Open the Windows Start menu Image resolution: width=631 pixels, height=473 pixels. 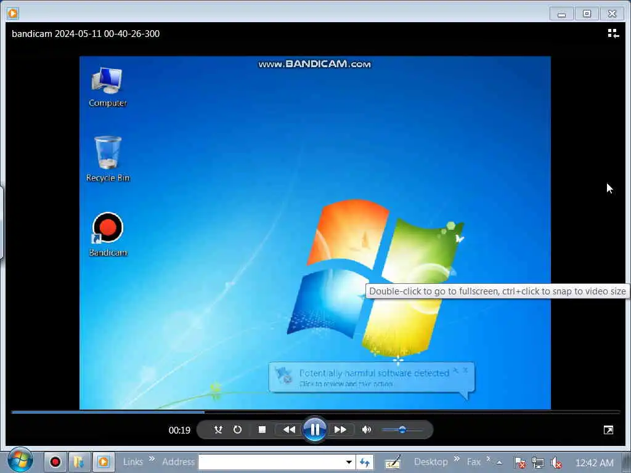[20, 460]
